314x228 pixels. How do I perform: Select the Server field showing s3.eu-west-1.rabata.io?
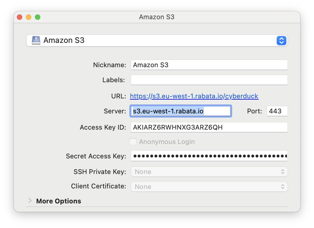pos(180,111)
